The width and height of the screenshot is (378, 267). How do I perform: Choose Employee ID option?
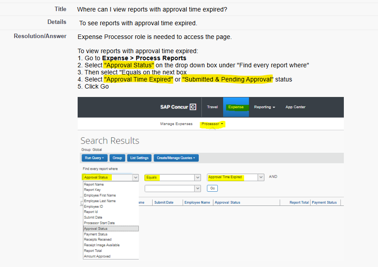point(111,206)
